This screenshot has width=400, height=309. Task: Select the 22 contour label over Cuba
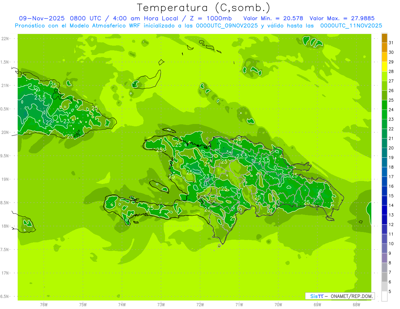tap(49, 123)
